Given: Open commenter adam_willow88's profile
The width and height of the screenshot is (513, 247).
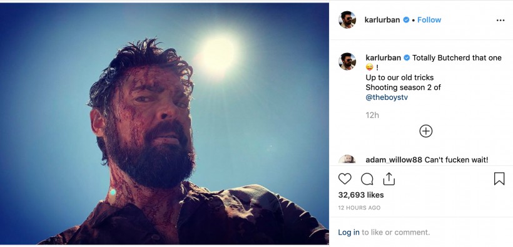Looking at the screenshot, I should pos(394,160).
